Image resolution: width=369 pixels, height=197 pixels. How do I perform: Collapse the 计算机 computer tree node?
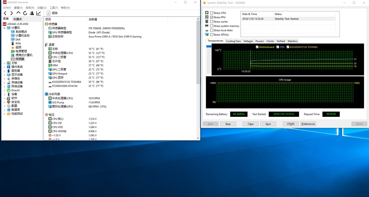click(x=4, y=28)
